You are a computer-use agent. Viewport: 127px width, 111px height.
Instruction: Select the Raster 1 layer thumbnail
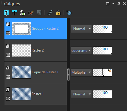[21, 94]
